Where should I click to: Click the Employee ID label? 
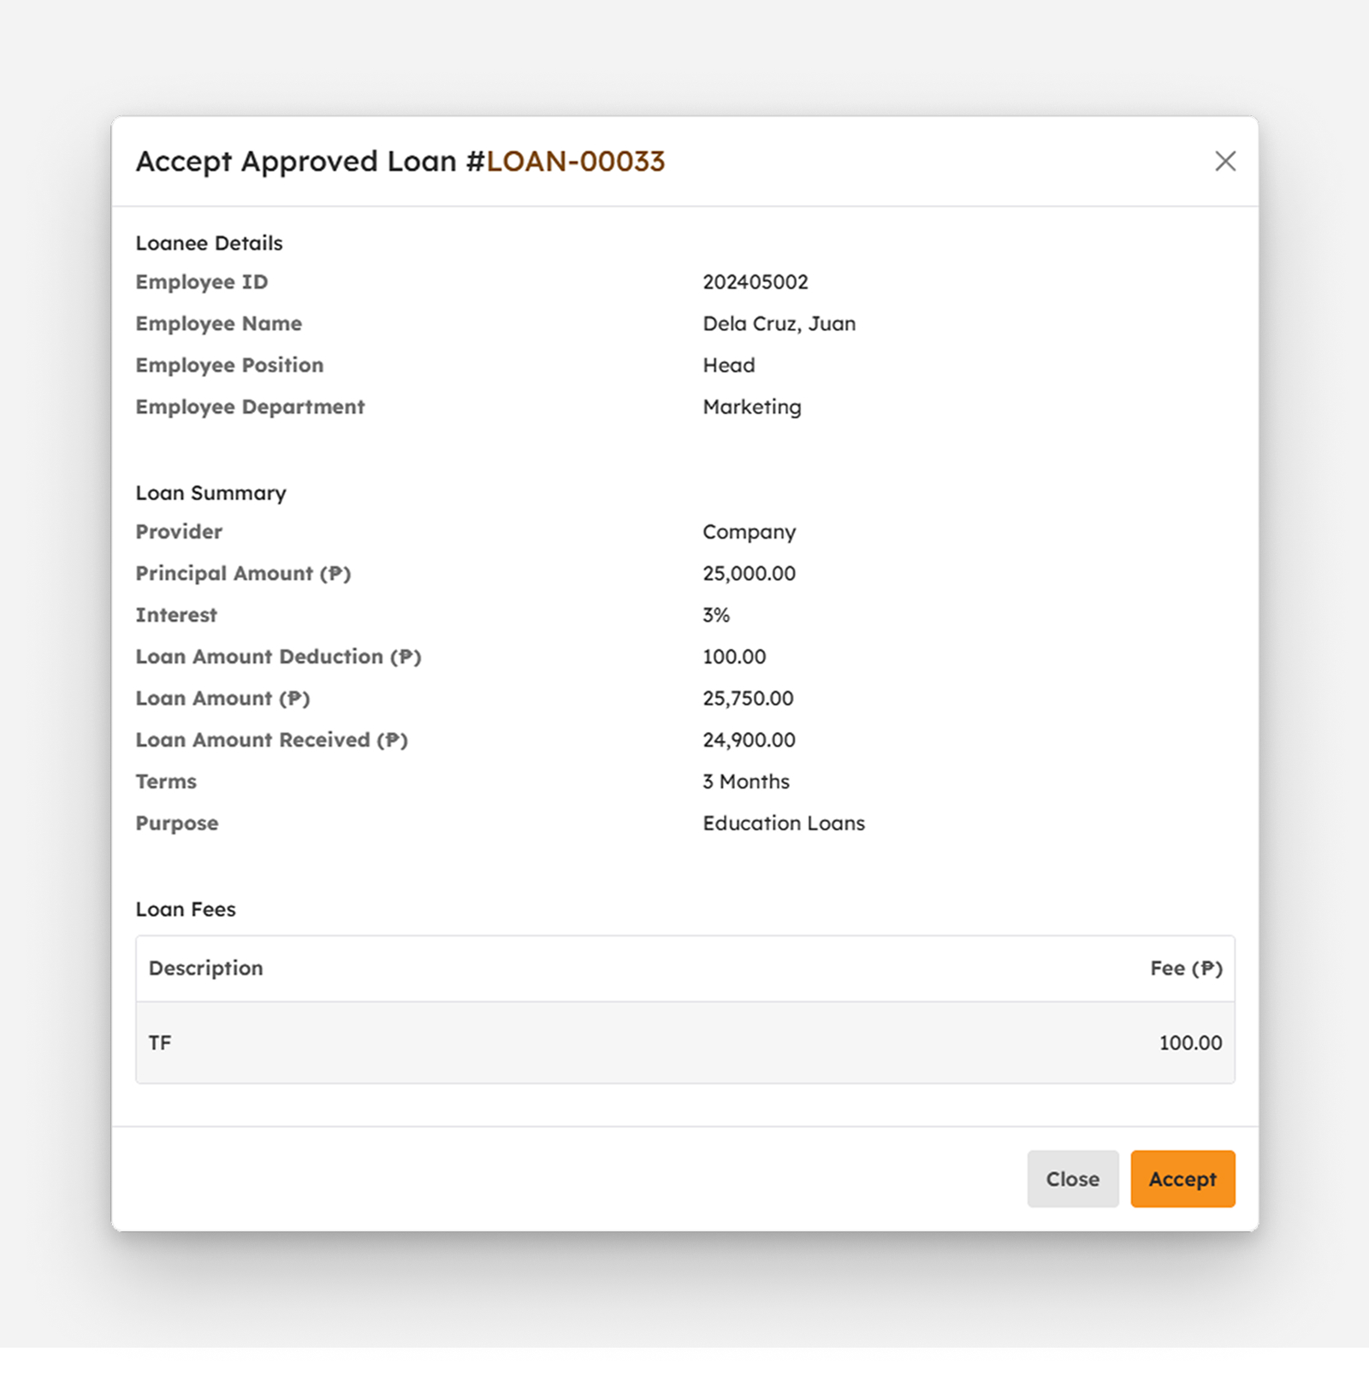click(202, 282)
